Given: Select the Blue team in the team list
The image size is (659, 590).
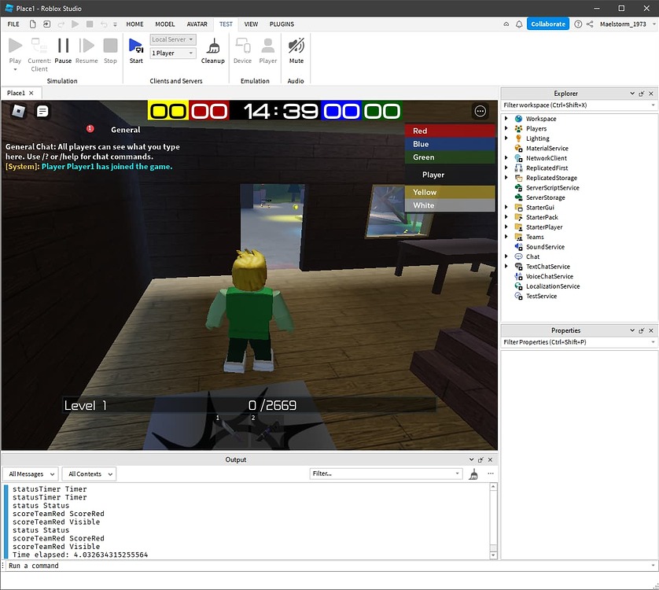Looking at the screenshot, I should click(448, 143).
